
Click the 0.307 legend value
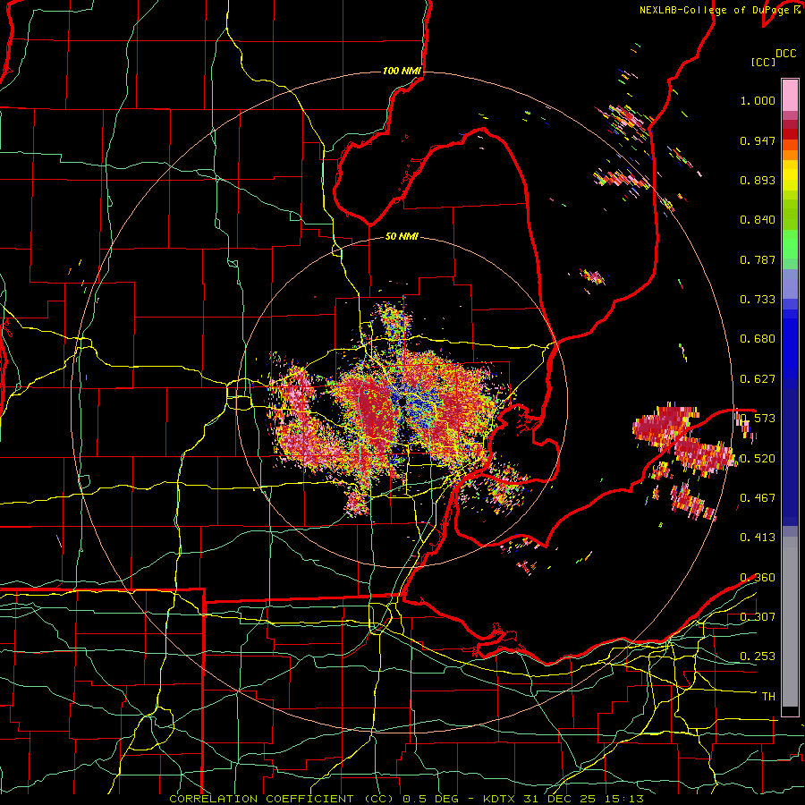point(758,616)
